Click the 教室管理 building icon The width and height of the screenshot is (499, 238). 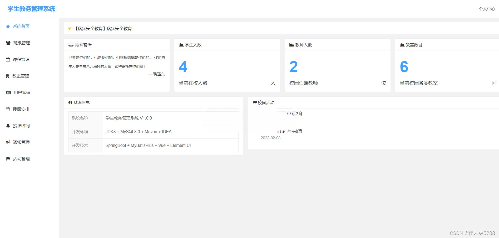[x=8, y=76]
